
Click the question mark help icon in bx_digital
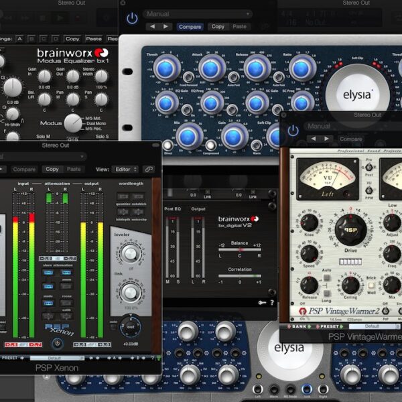coord(271,303)
